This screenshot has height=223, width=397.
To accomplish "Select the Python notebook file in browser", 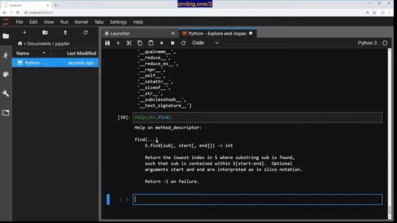I will (x=55, y=63).
